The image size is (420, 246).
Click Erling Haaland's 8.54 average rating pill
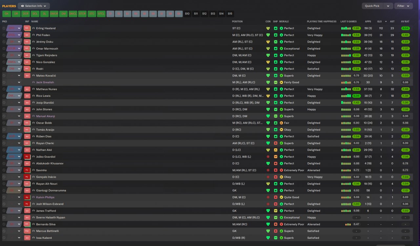click(x=405, y=28)
